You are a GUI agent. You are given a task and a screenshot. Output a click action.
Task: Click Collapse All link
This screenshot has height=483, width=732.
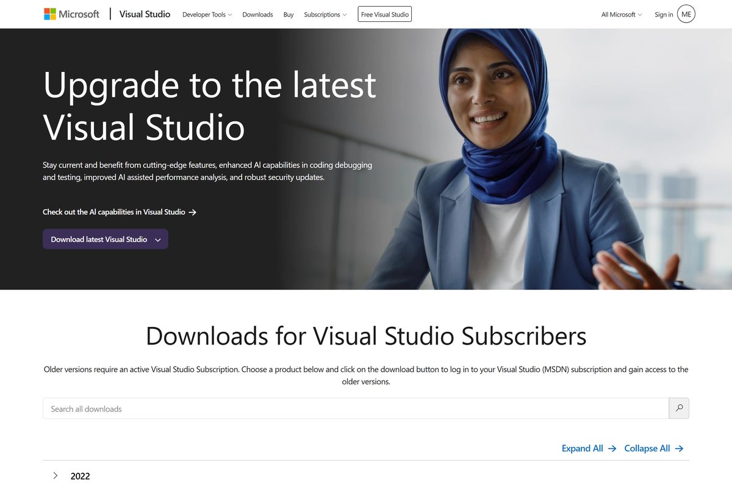click(x=647, y=448)
